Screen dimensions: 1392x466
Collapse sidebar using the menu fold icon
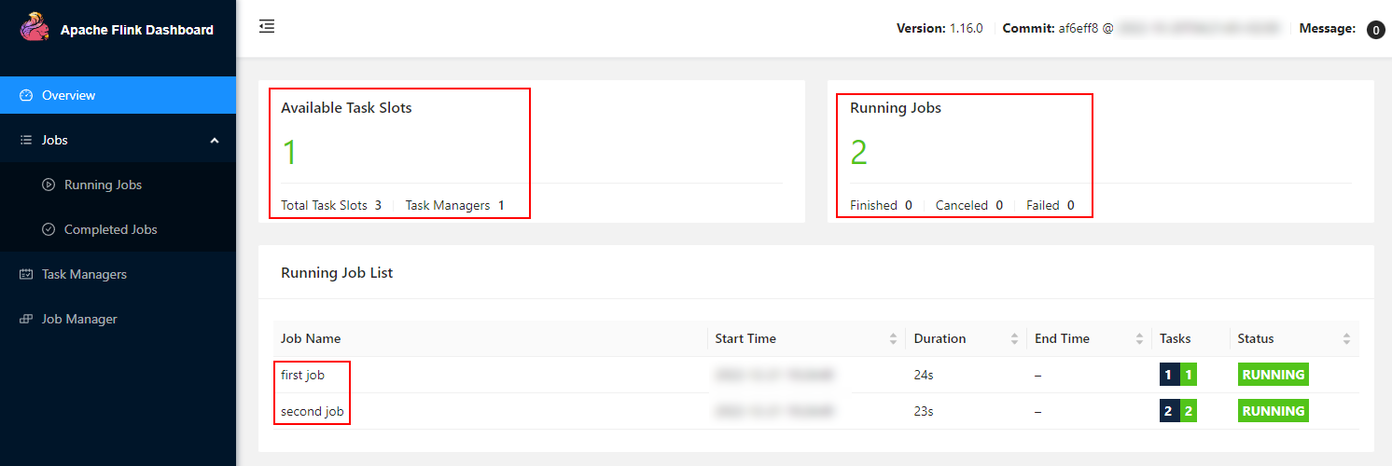267,27
